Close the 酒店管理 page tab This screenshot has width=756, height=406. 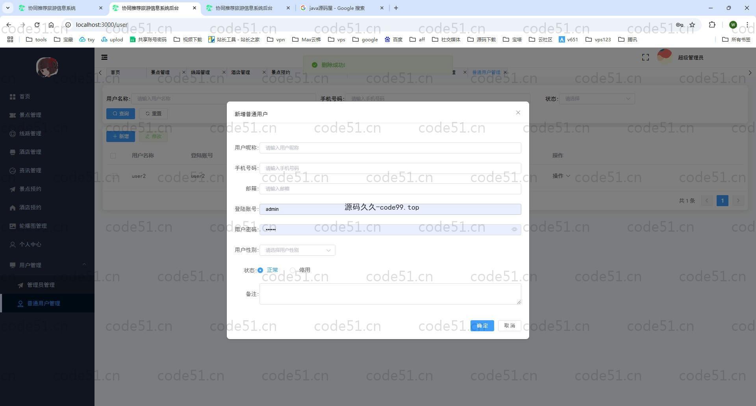pos(264,72)
